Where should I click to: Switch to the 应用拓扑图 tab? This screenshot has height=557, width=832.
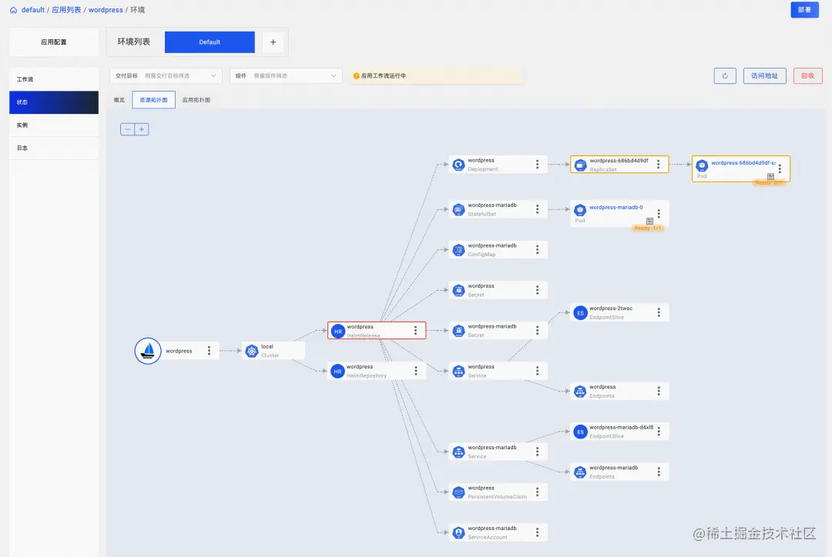[x=196, y=100]
